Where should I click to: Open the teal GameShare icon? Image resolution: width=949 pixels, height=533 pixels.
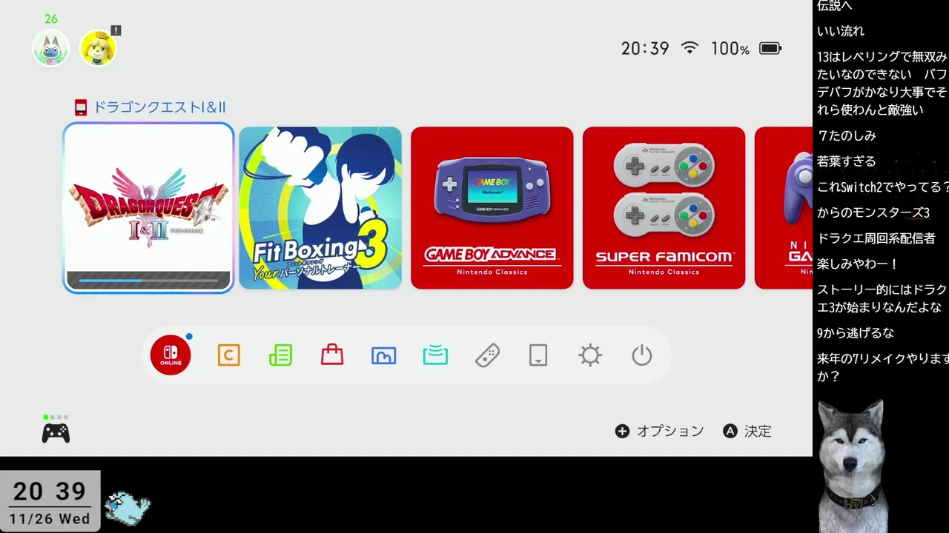tap(435, 355)
